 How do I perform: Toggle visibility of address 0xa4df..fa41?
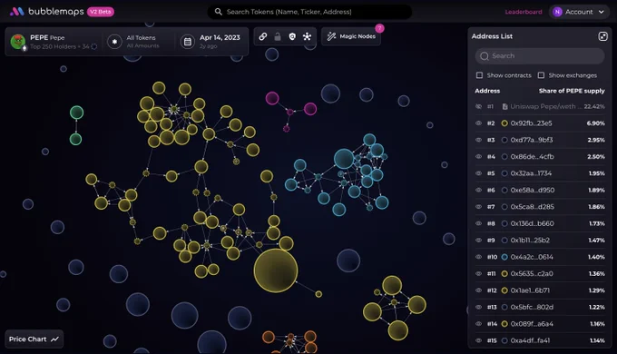tap(478, 340)
